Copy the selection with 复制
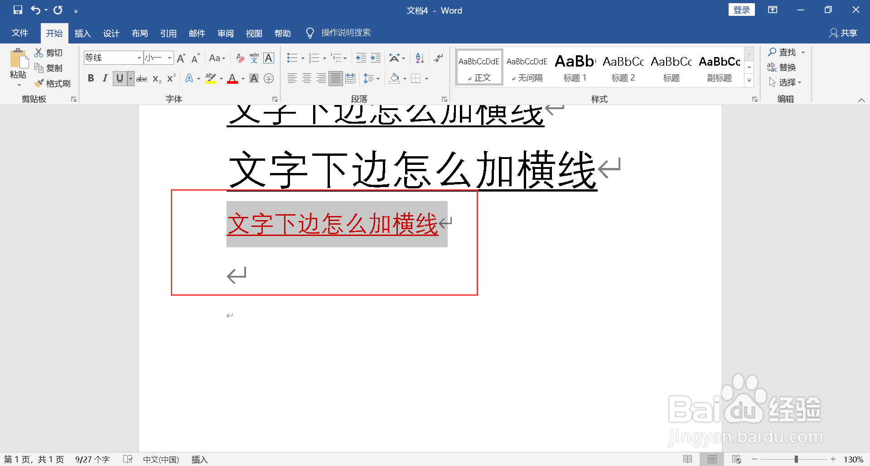 click(x=48, y=68)
